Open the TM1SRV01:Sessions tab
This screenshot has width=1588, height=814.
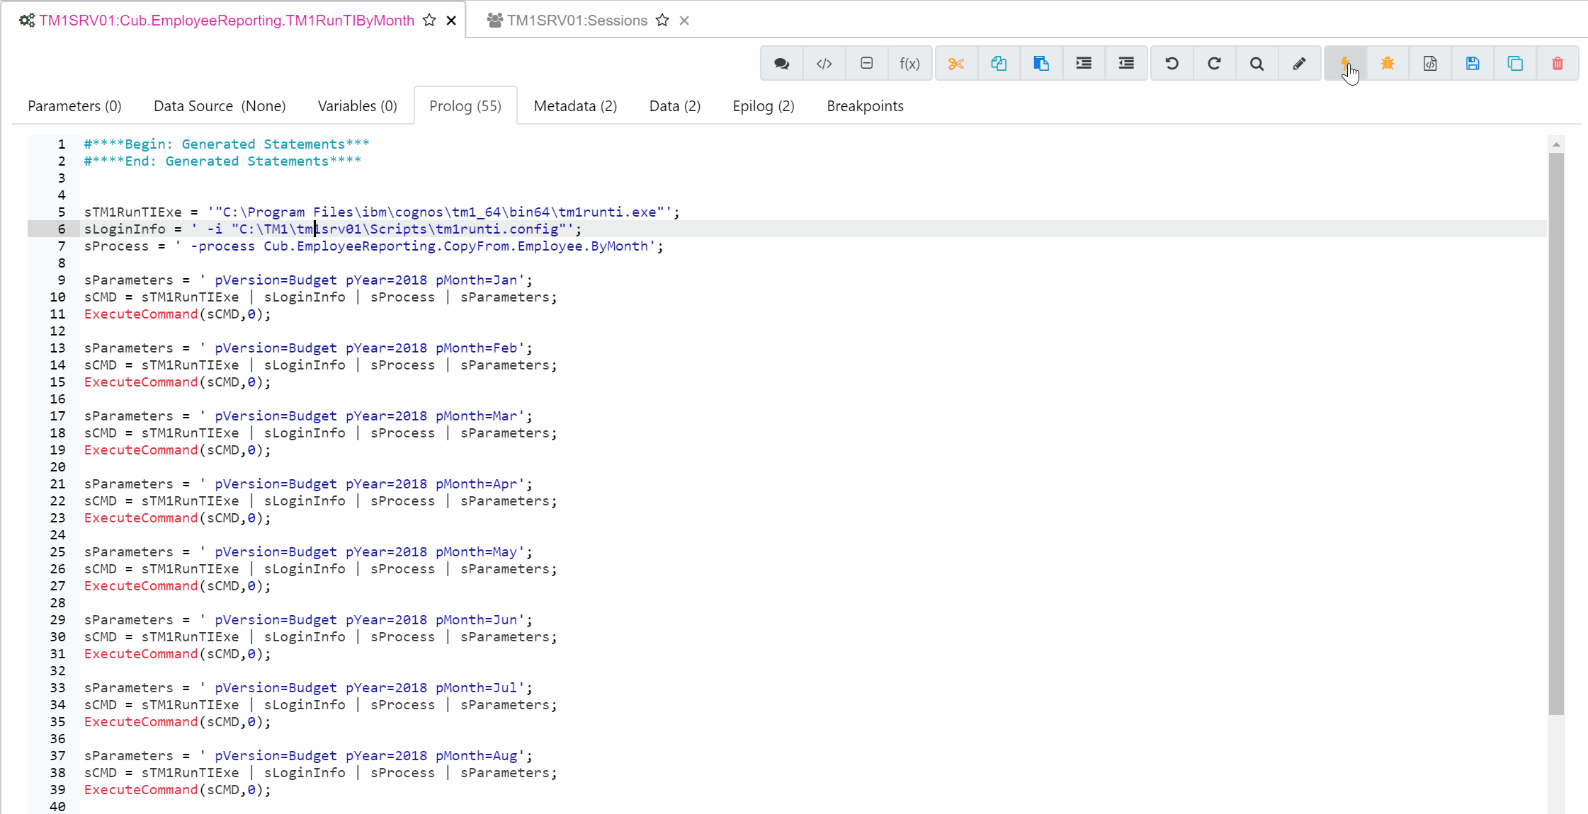pos(577,21)
